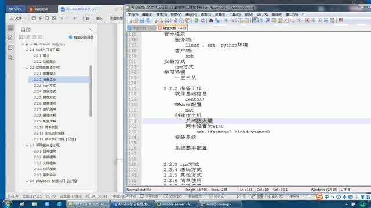
Task: Collapse the 2.2 软件部署 outline node
Action: pyautogui.click(x=27, y=68)
